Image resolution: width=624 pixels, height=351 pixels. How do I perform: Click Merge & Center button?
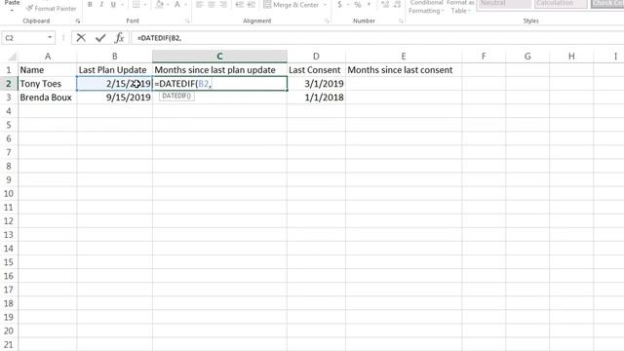coord(292,4)
